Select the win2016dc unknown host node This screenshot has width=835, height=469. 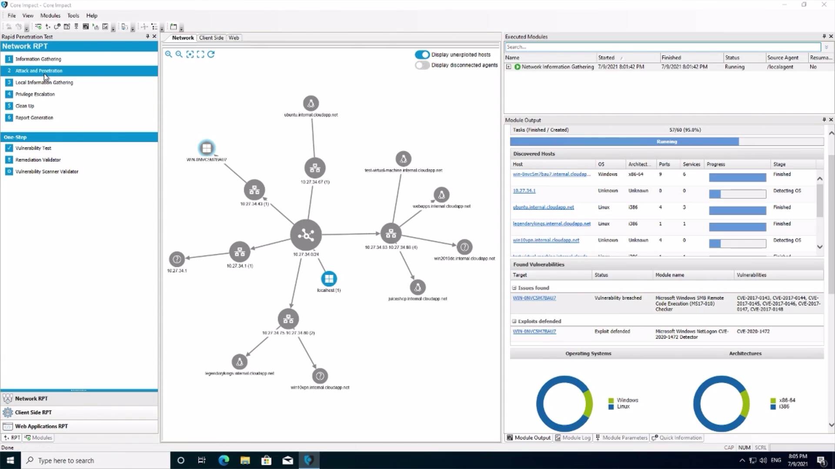click(x=464, y=247)
